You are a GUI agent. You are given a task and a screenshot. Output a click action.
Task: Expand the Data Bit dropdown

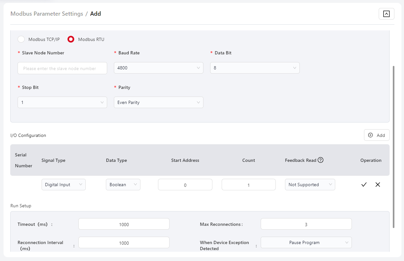255,68
